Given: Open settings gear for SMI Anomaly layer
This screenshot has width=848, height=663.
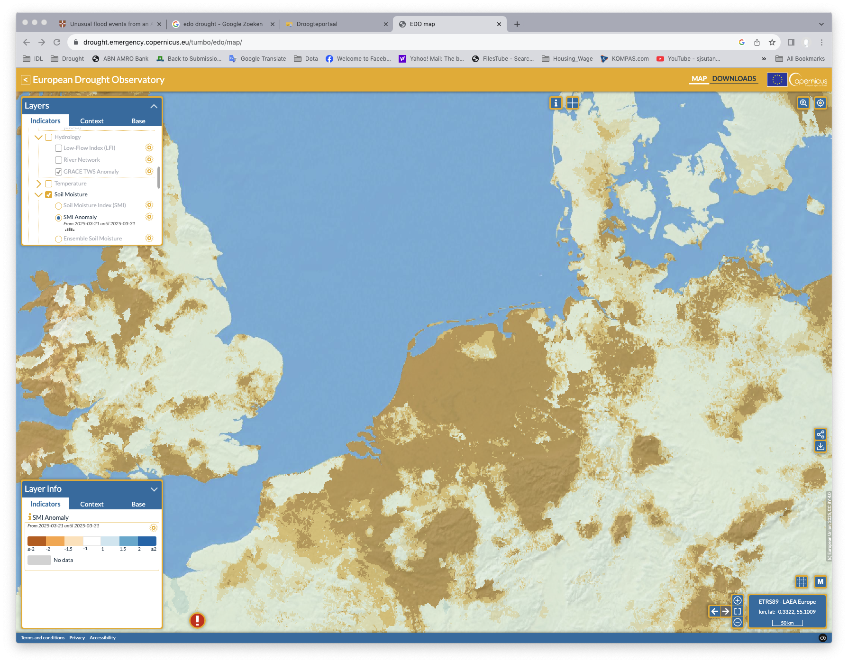Looking at the screenshot, I should coord(149,217).
